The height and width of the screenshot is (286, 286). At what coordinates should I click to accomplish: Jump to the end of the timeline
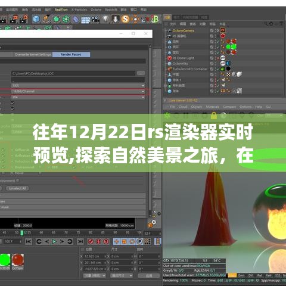(80, 241)
